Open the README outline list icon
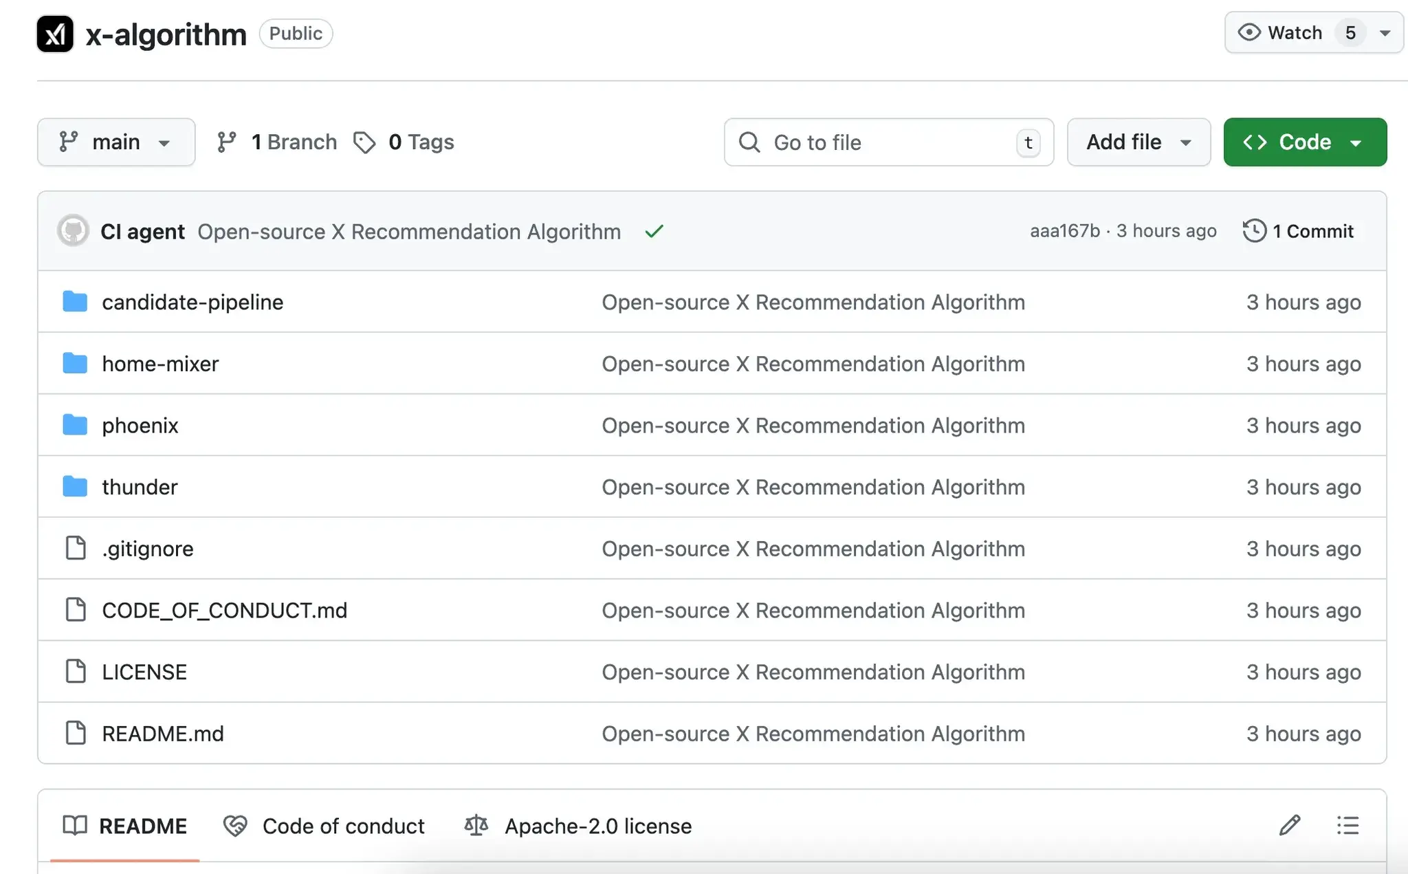Viewport: 1408px width, 874px height. tap(1347, 825)
